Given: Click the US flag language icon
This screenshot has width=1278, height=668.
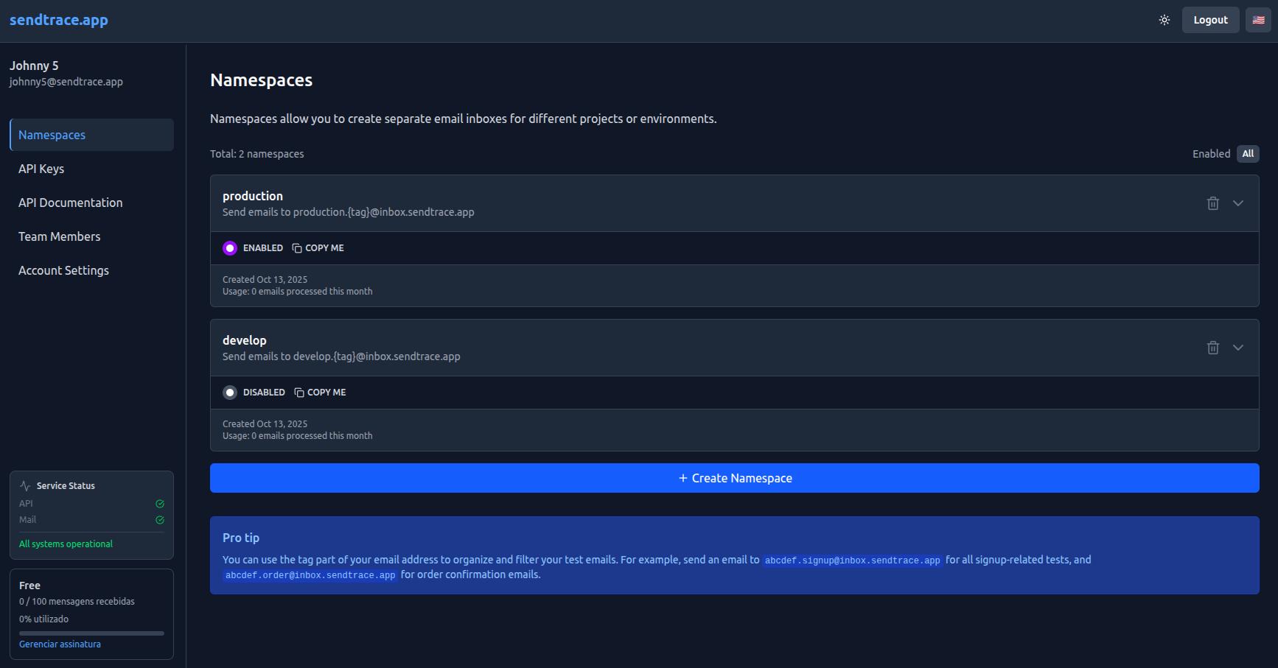Looking at the screenshot, I should click(1258, 20).
